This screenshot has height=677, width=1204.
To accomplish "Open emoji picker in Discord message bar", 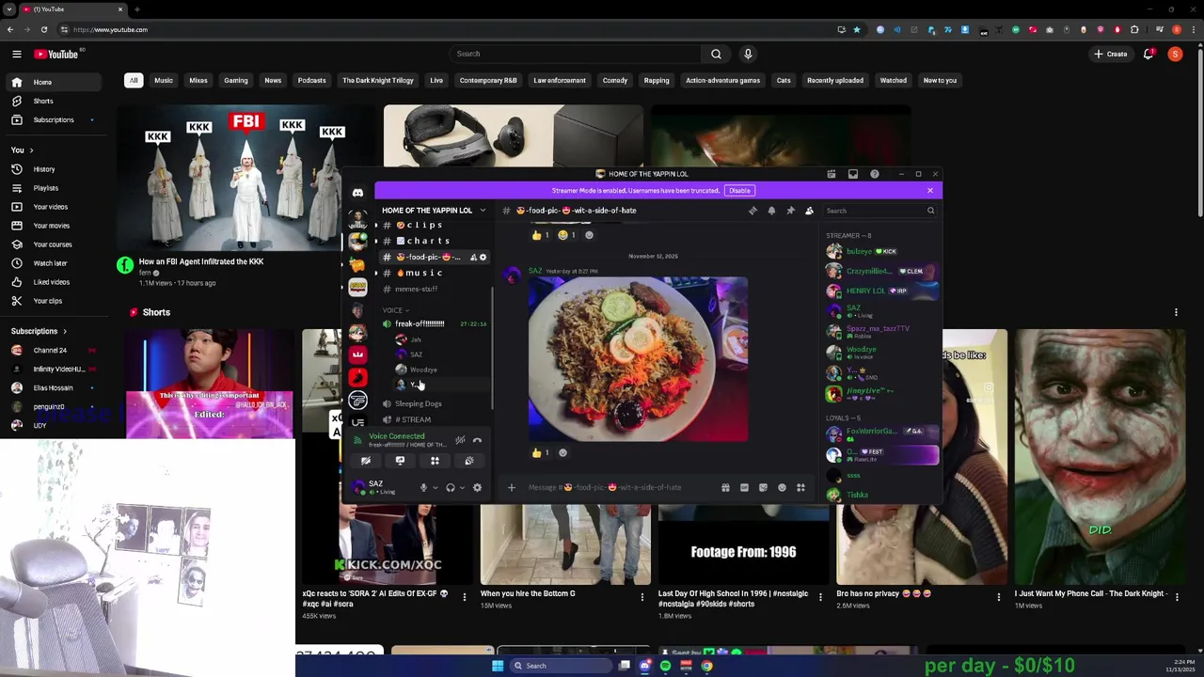I will point(782,487).
